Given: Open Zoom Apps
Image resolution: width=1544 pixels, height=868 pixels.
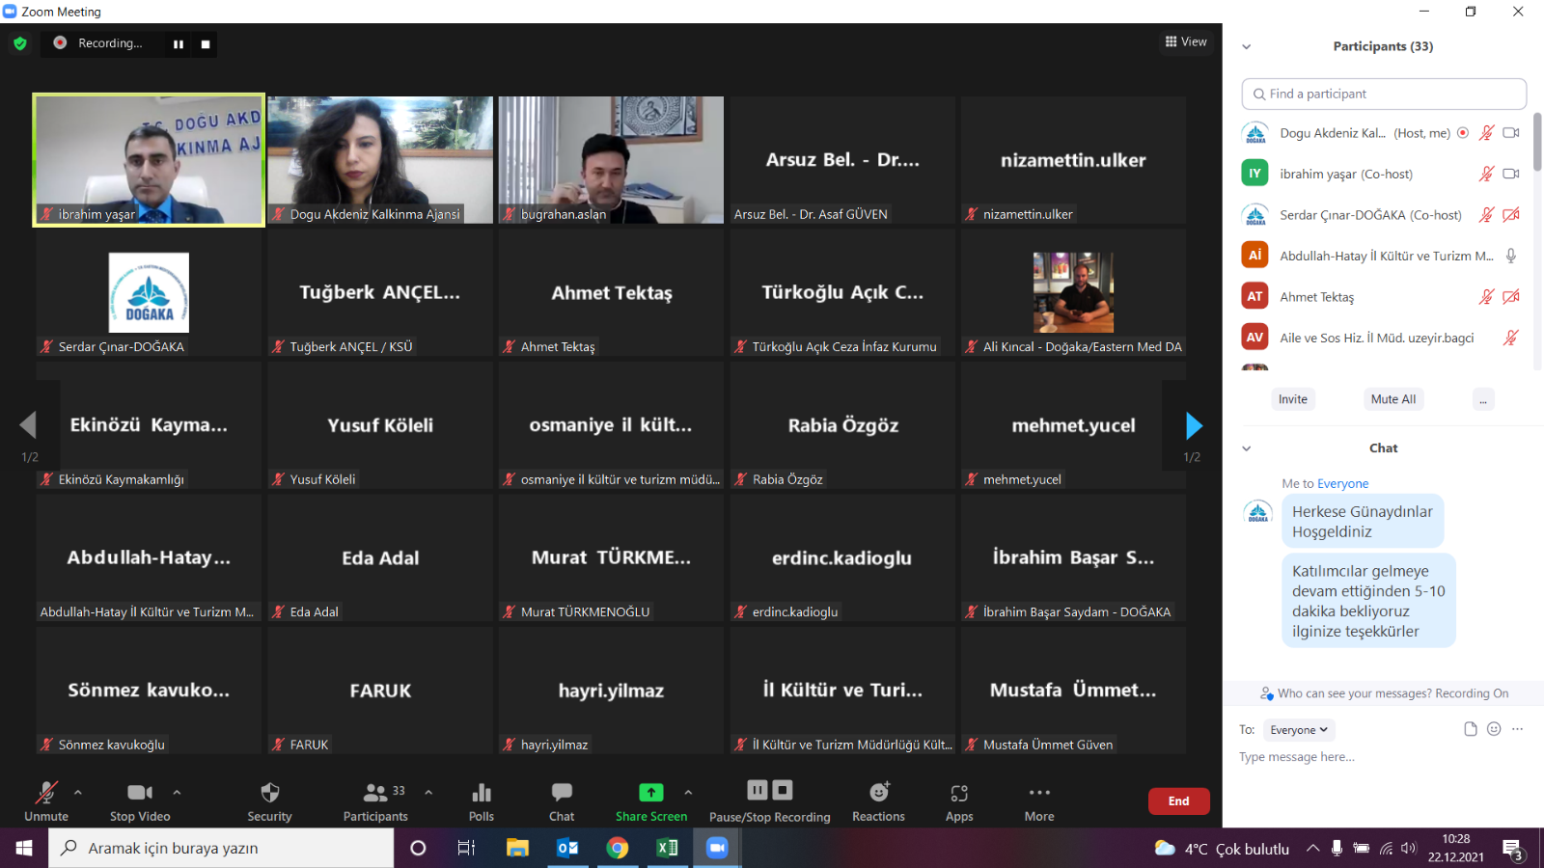Looking at the screenshot, I should (x=959, y=800).
